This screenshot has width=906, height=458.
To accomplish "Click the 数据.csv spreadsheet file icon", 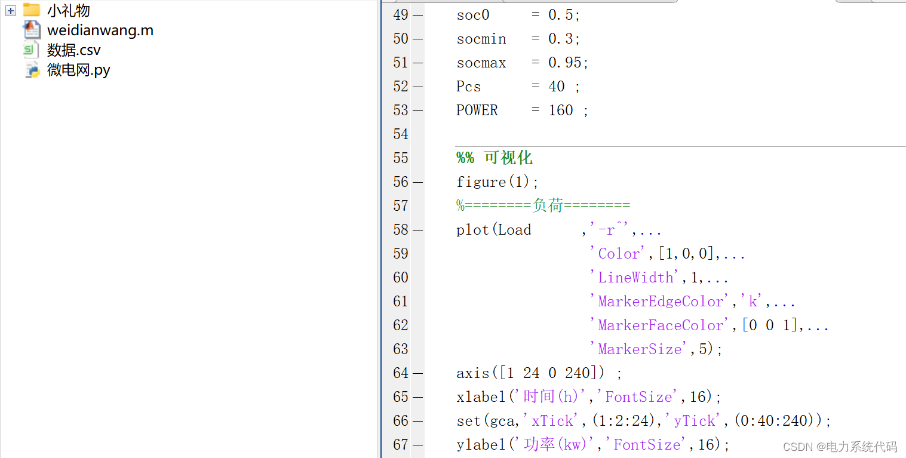I will [31, 50].
